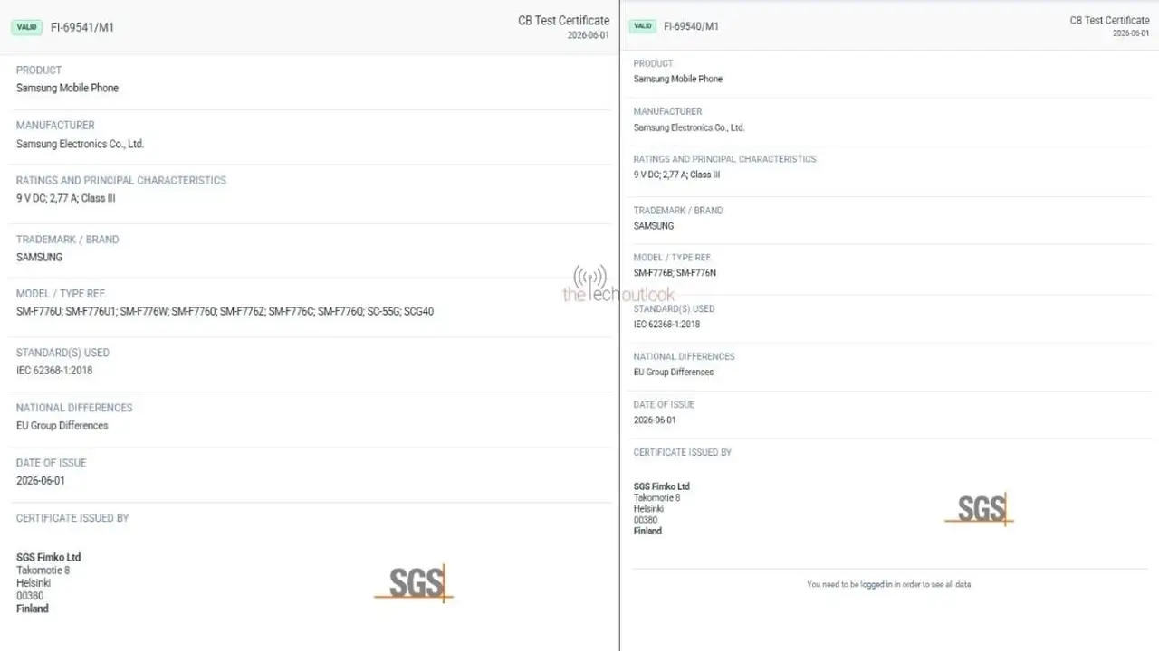Click the date of issue value in FI-69541/M1
Image resolution: width=1159 pixels, height=651 pixels.
(x=40, y=480)
